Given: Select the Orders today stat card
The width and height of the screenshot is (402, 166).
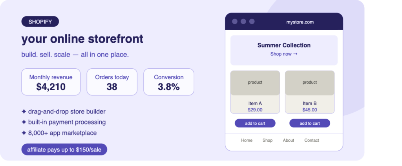Looking at the screenshot, I should pyautogui.click(x=112, y=82).
